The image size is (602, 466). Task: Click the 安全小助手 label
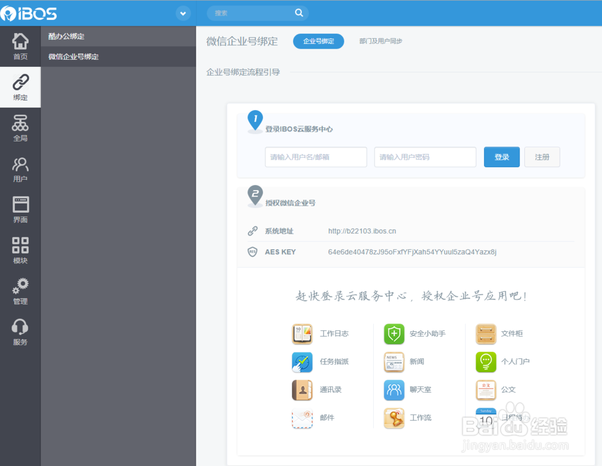pyautogui.click(x=427, y=334)
